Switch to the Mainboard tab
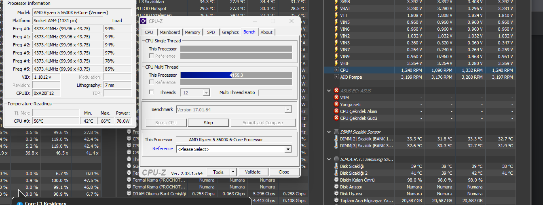 tap(170, 32)
